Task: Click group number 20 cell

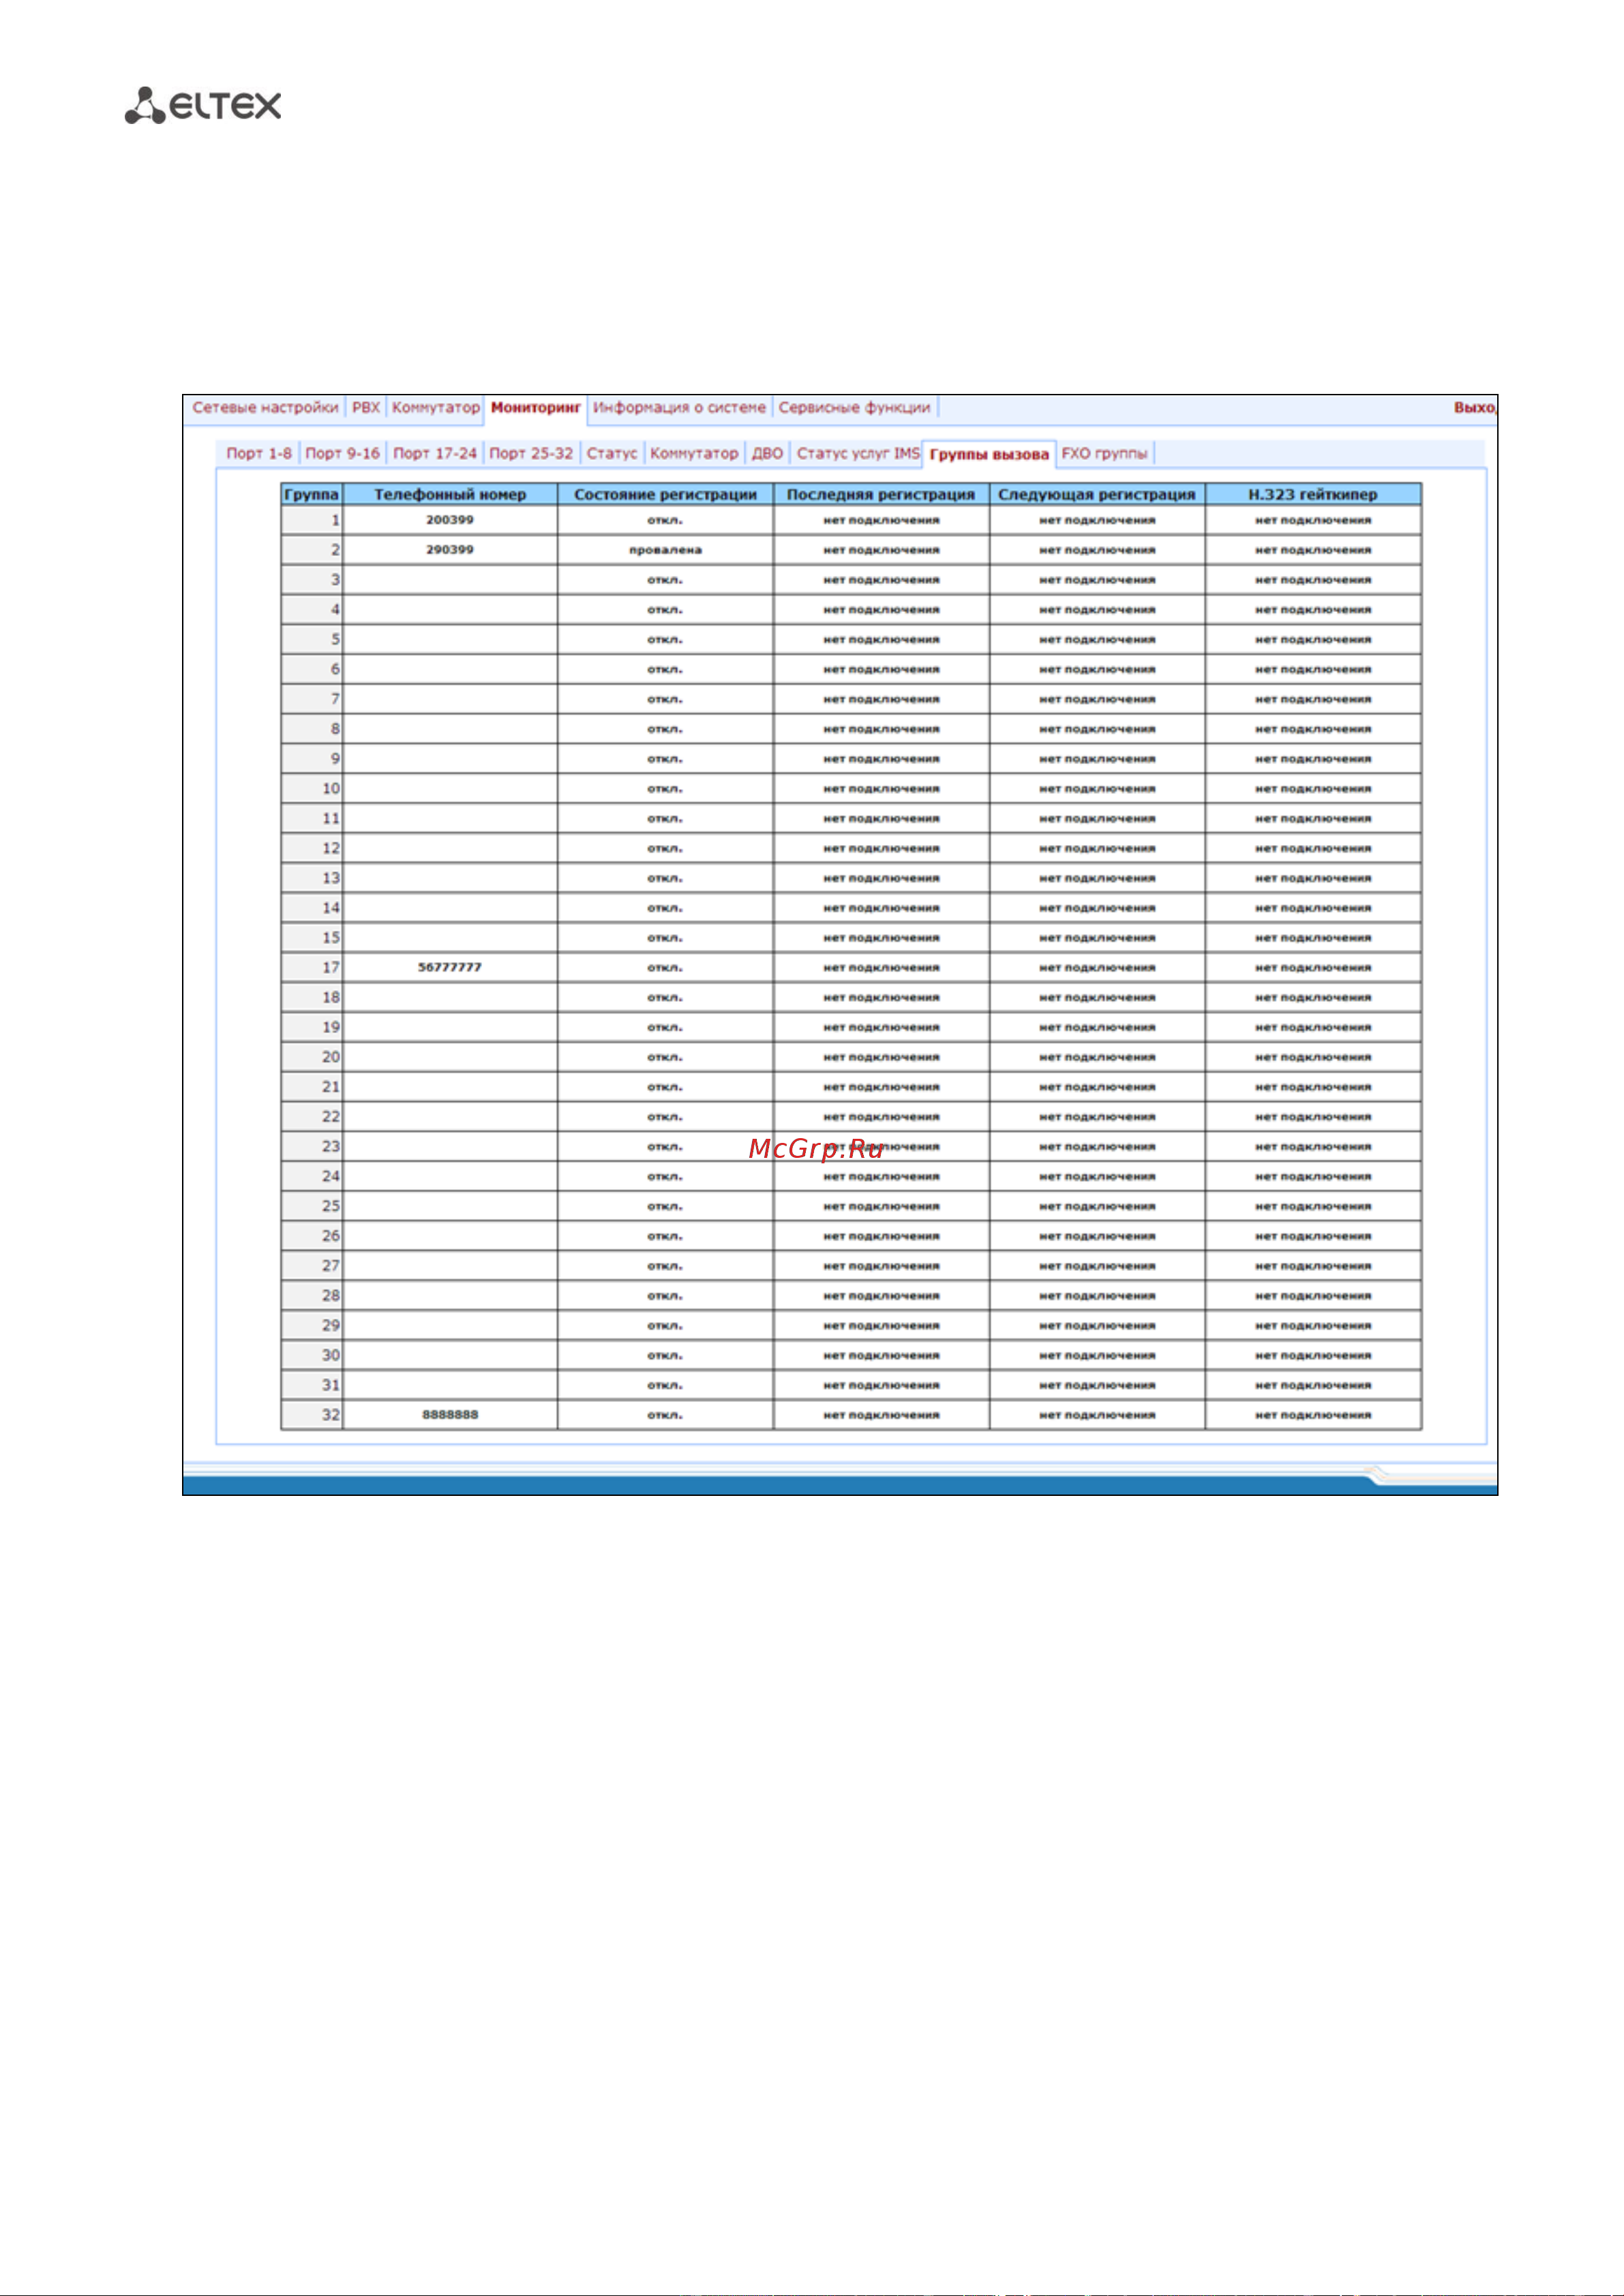Action: tap(311, 1057)
